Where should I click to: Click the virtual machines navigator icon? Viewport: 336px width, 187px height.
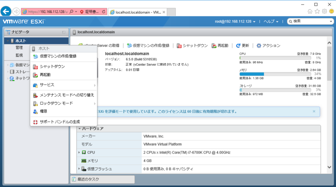(12, 65)
